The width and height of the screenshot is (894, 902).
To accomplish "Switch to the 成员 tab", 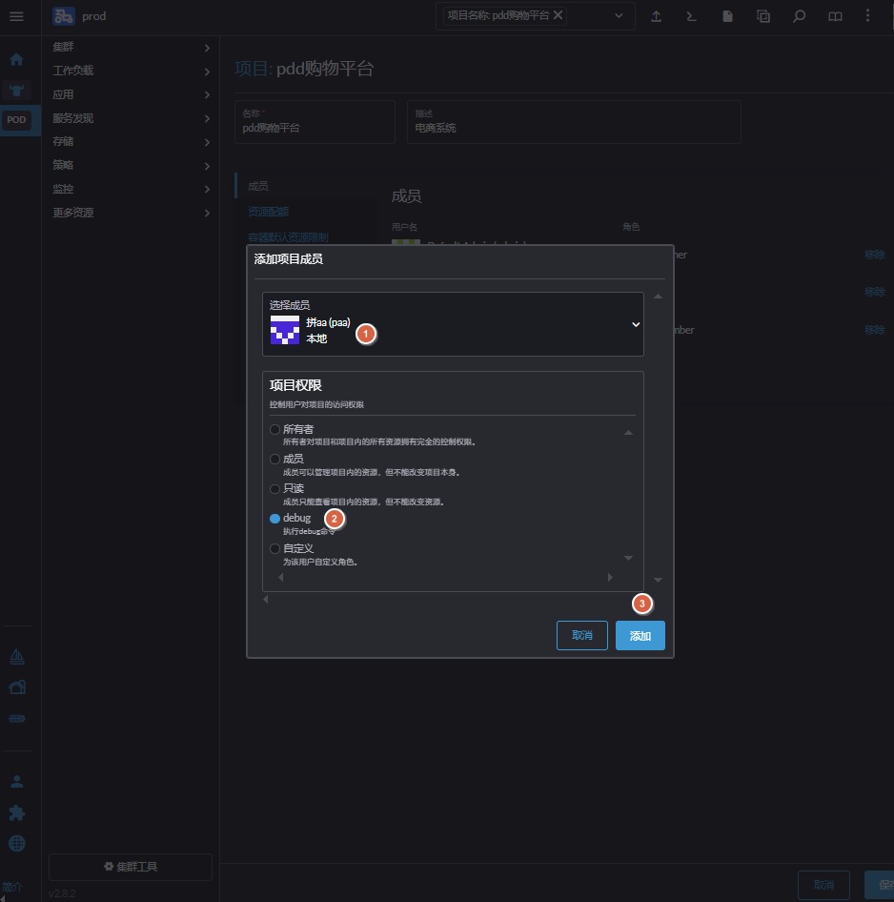I will [x=258, y=186].
